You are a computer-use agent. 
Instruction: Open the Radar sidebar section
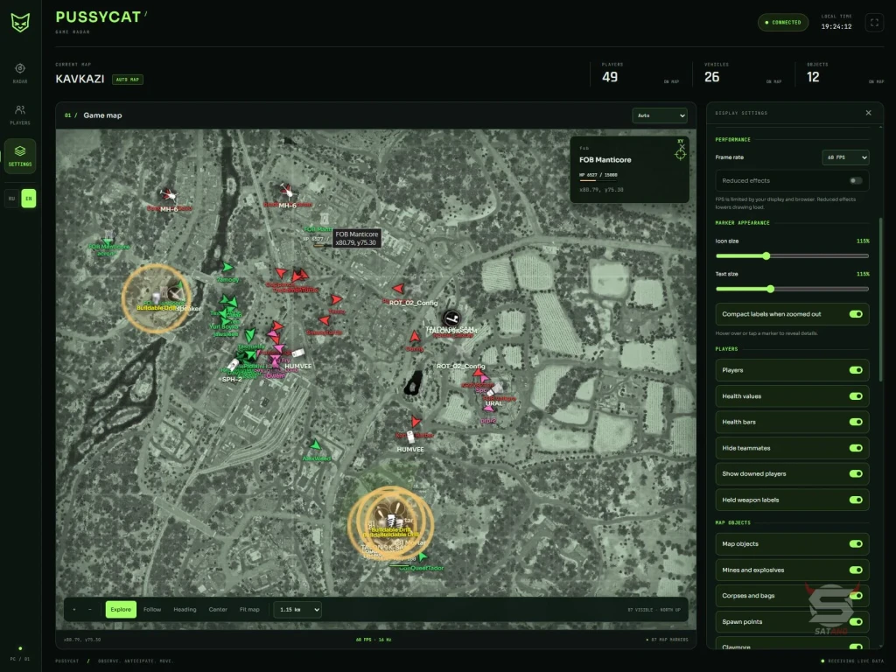(x=20, y=73)
